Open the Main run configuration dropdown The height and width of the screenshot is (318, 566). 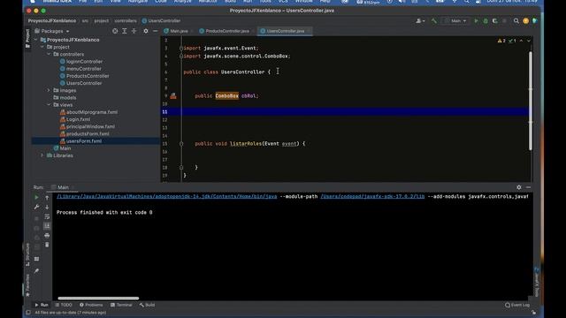456,21
